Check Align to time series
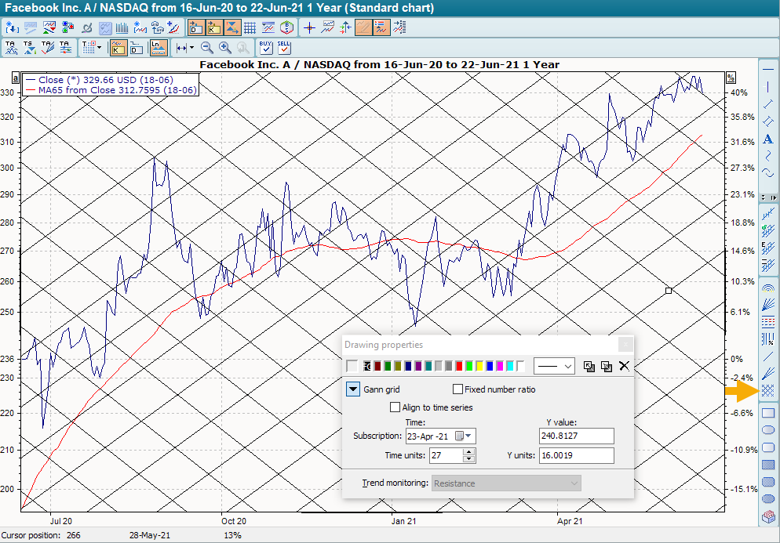Screen dimensions: 780x543 point(395,407)
